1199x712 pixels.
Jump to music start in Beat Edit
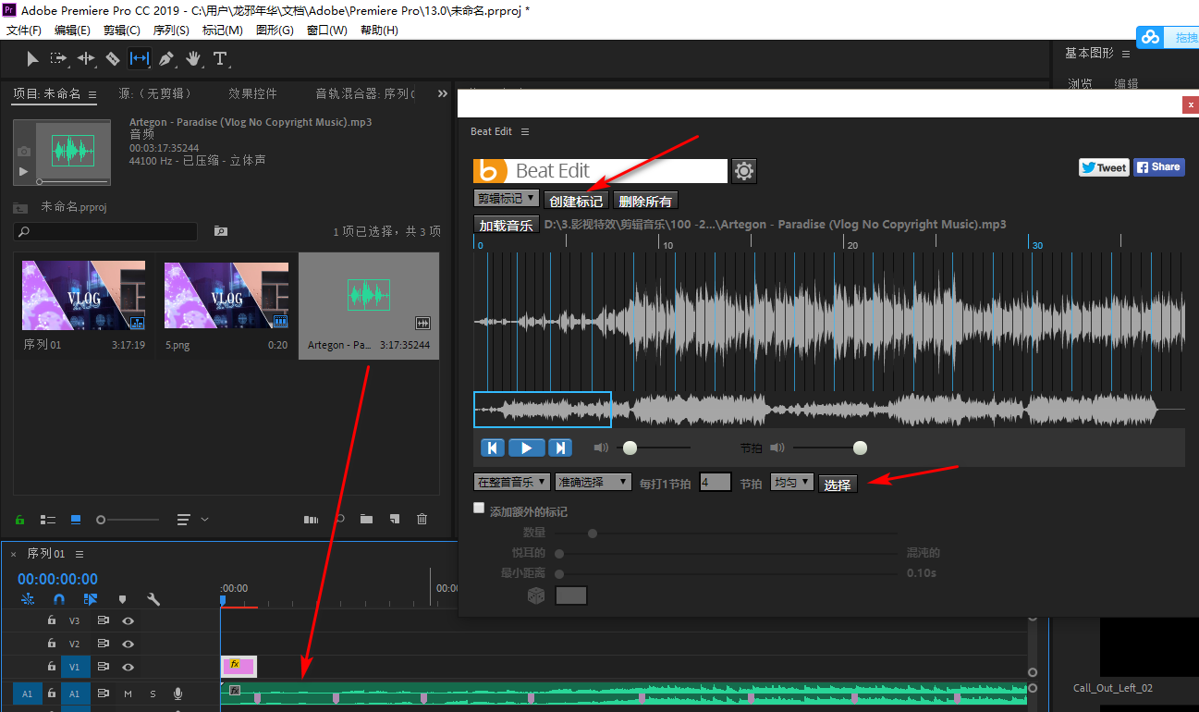click(493, 448)
